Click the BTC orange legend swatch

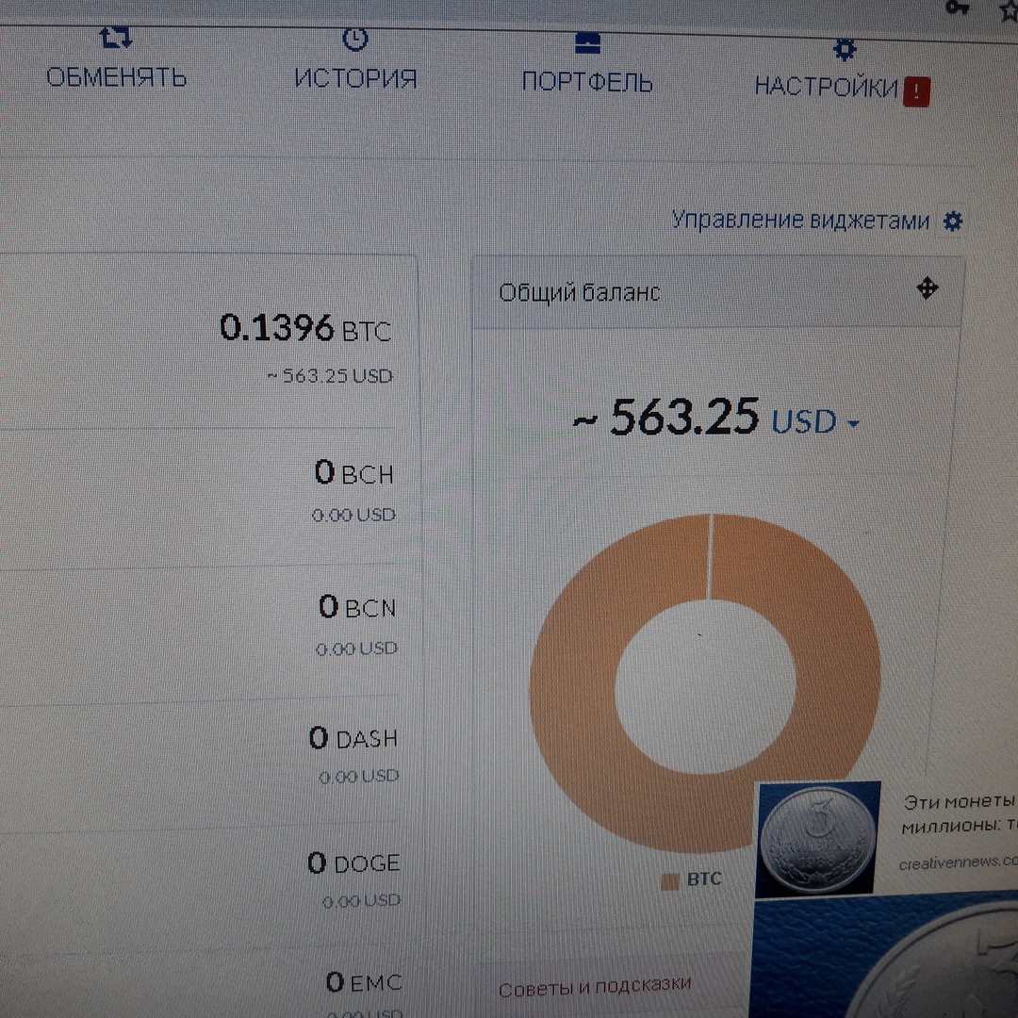pyautogui.click(x=669, y=881)
